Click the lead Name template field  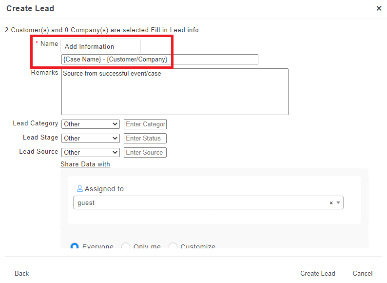coord(160,60)
